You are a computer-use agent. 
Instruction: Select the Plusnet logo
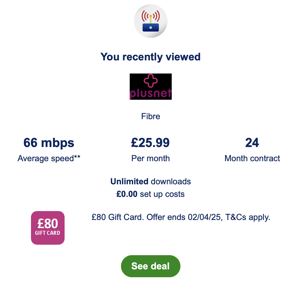click(150, 86)
